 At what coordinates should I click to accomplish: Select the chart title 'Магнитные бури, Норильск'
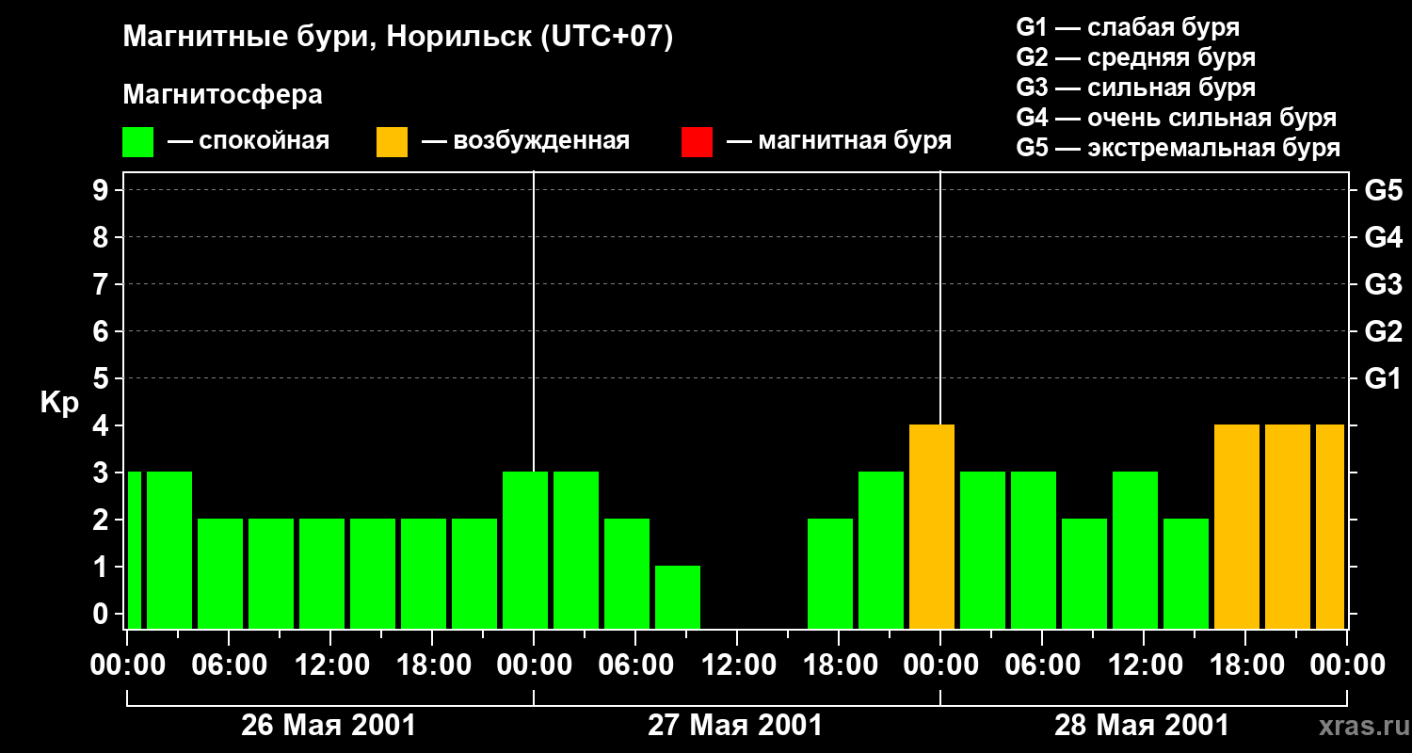(397, 38)
